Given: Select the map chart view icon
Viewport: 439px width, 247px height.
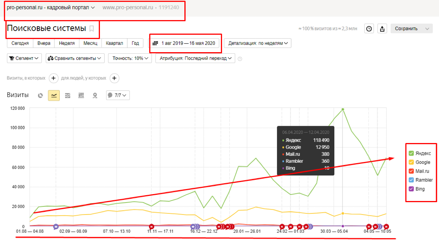Looking at the screenshot, I should click(95, 96).
